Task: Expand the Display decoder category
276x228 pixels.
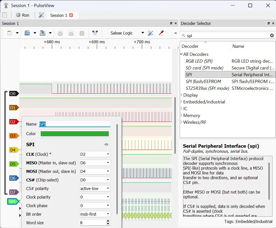Action: [x=181, y=95]
